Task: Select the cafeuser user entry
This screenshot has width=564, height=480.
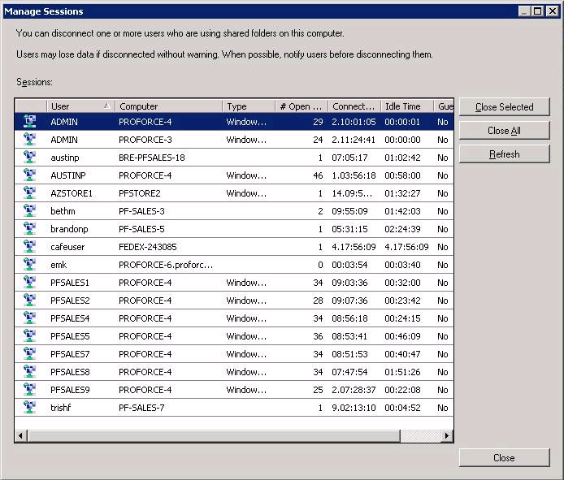Action: pos(67,247)
